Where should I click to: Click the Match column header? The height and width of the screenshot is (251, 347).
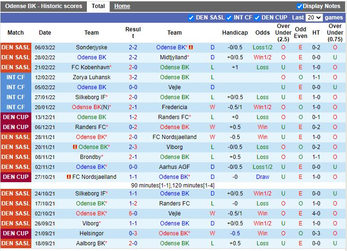16,33
